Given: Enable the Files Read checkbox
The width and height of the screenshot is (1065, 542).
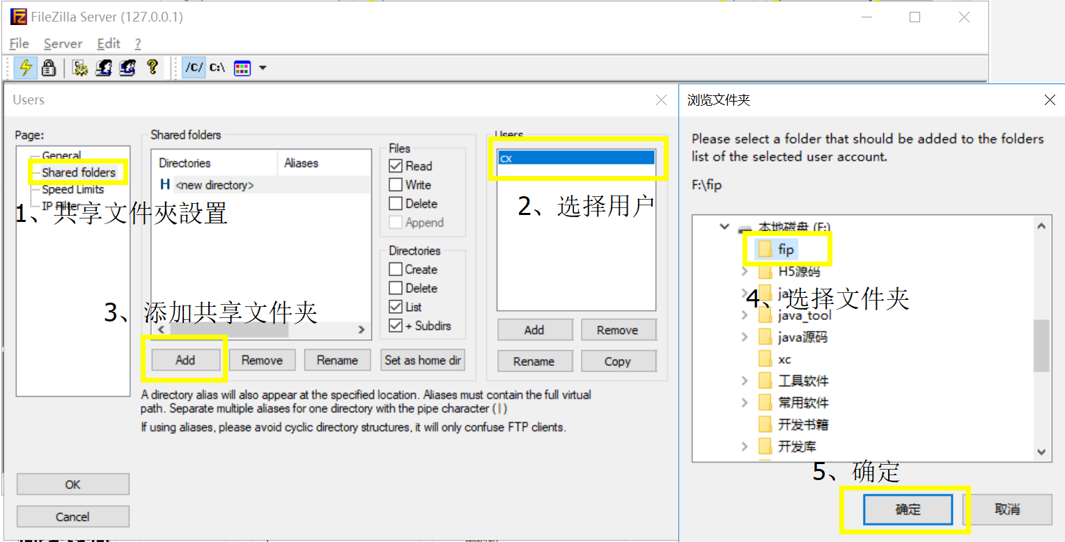Looking at the screenshot, I should click(x=396, y=166).
